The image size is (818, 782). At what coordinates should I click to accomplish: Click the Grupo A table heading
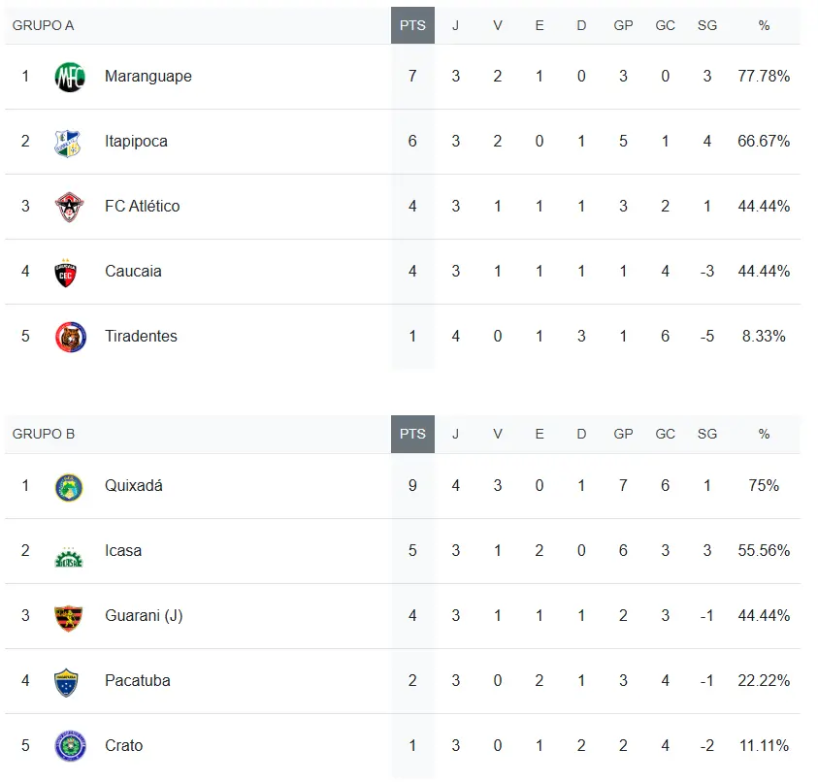[x=43, y=25]
